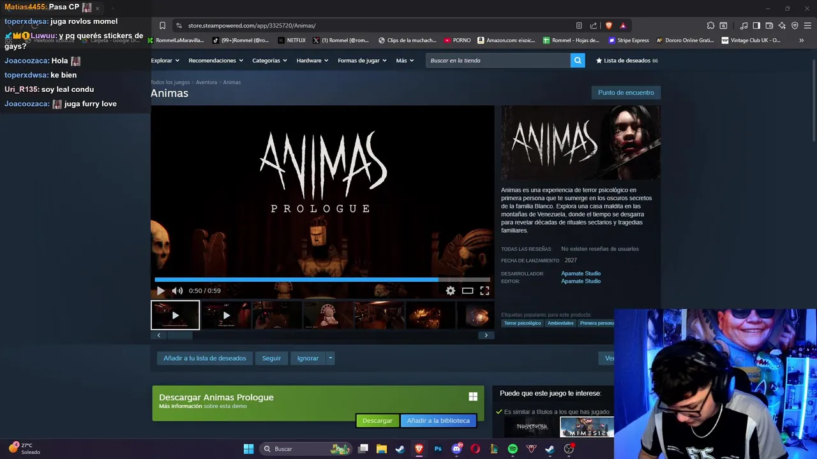Expand the Formas de jugar menu
The width and height of the screenshot is (817, 459).
coord(362,61)
